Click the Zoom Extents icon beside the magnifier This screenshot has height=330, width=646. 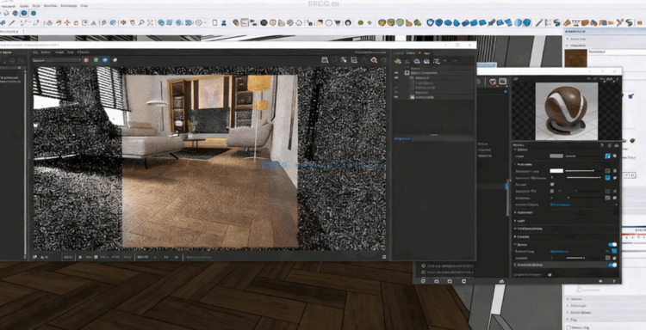click(x=151, y=23)
